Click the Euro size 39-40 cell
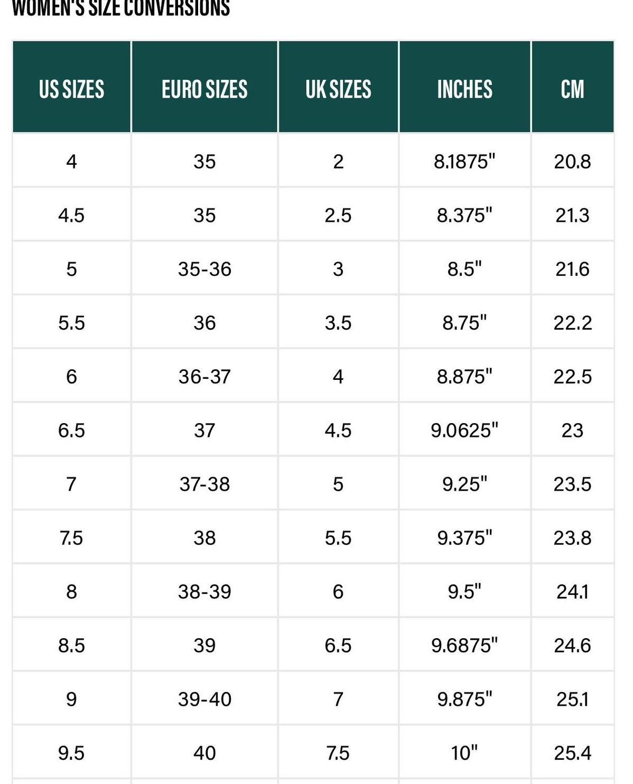This screenshot has height=784, width=633. click(x=204, y=699)
